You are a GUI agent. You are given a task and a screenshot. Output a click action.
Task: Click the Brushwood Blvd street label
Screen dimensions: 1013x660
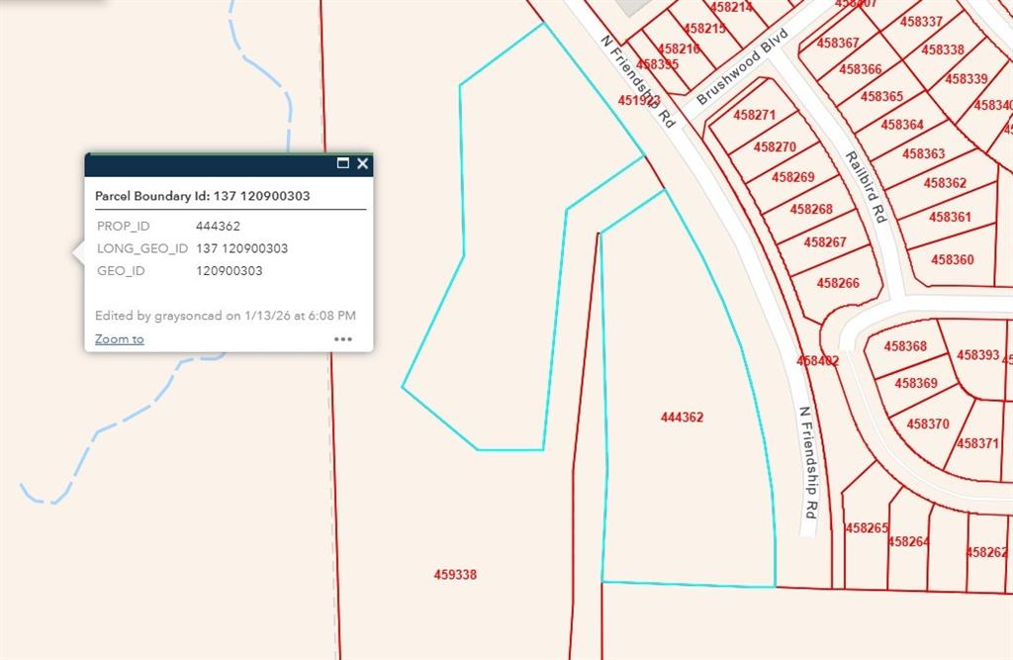pyautogui.click(x=742, y=66)
